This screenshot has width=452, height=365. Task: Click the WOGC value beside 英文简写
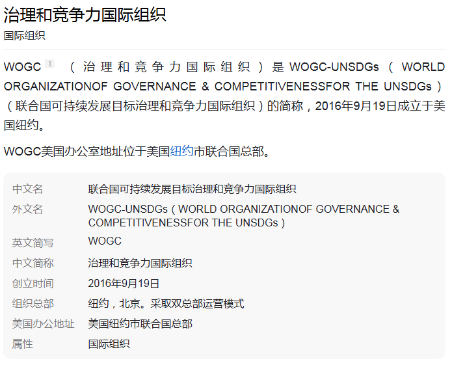tap(105, 241)
